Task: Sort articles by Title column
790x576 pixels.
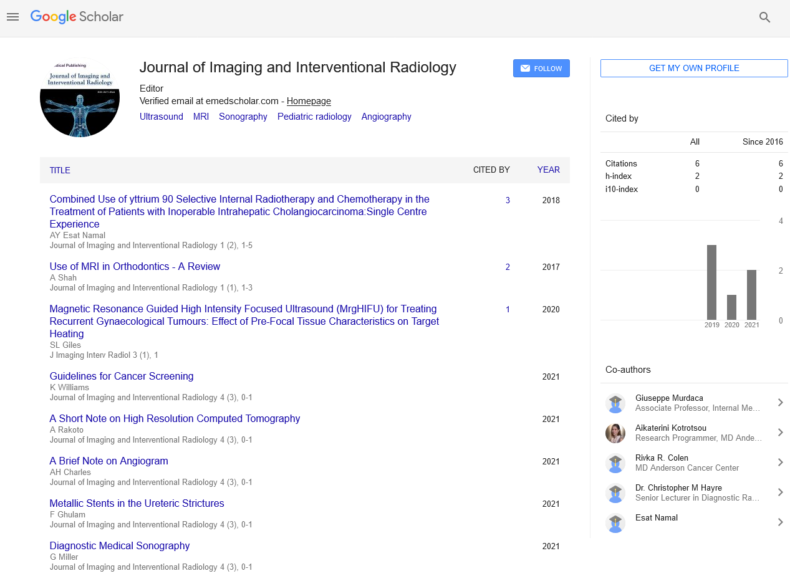Action: (x=60, y=170)
